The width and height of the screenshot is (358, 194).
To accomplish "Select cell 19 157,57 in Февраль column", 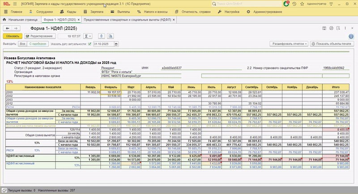I will point(111,93).
